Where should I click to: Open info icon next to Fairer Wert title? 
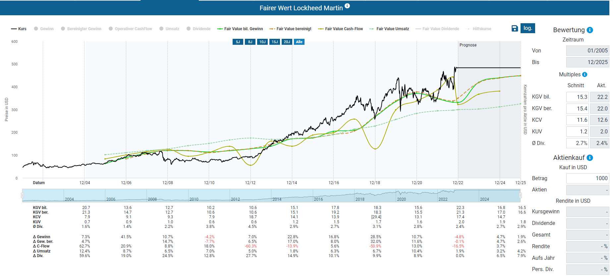pyautogui.click(x=347, y=6)
